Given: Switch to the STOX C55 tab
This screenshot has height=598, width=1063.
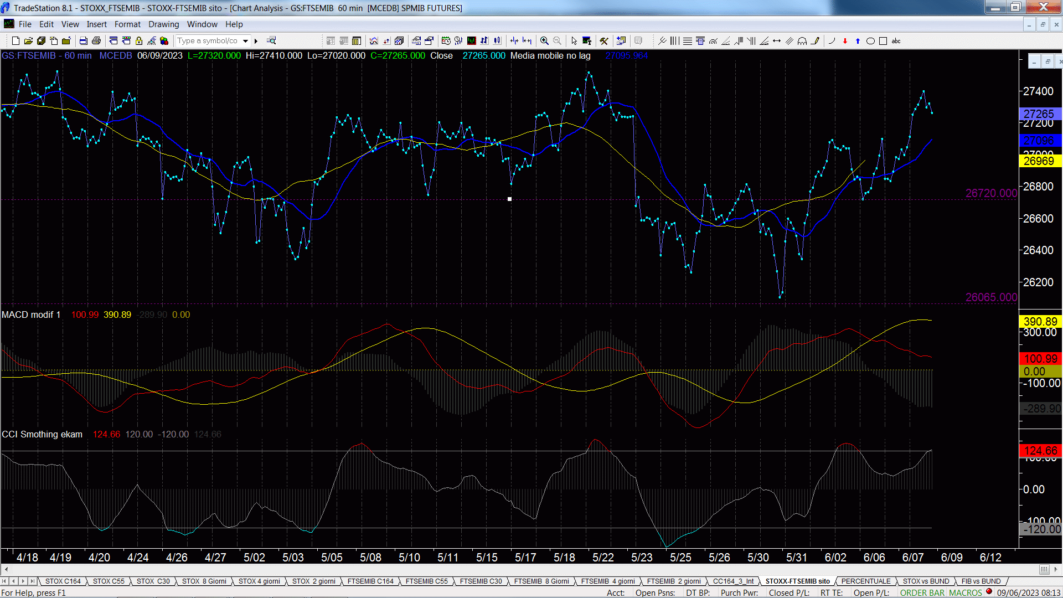Looking at the screenshot, I should pyautogui.click(x=109, y=581).
